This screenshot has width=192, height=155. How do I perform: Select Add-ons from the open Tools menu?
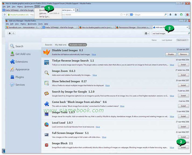pos(43,13)
